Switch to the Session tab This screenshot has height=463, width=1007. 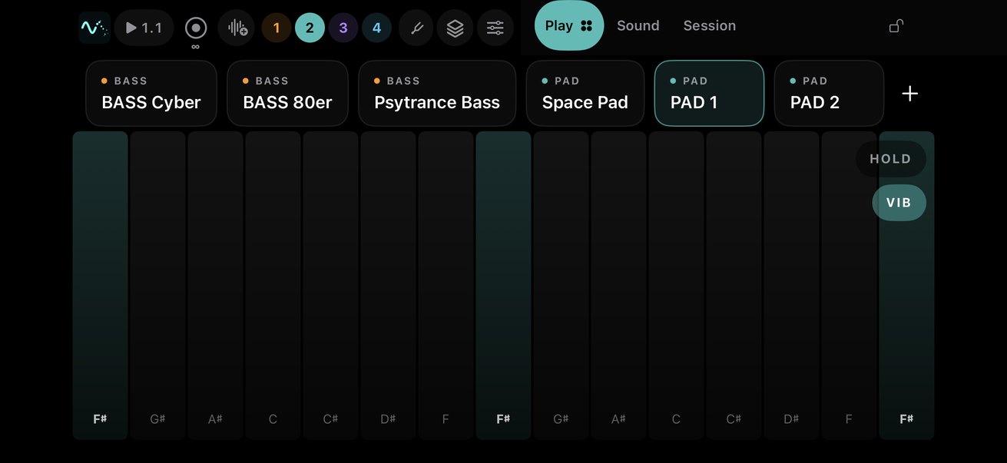point(710,25)
